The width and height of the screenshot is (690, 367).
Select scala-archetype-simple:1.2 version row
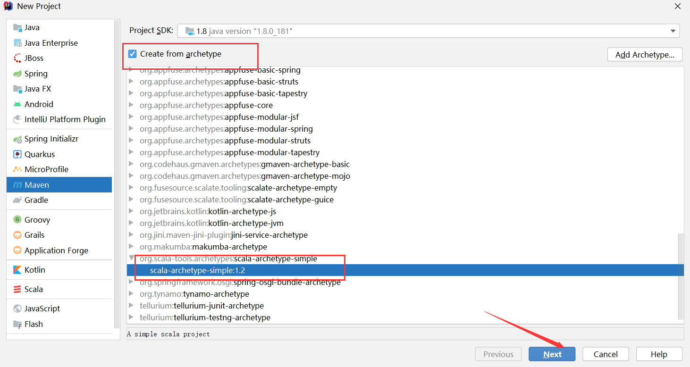[405, 270]
